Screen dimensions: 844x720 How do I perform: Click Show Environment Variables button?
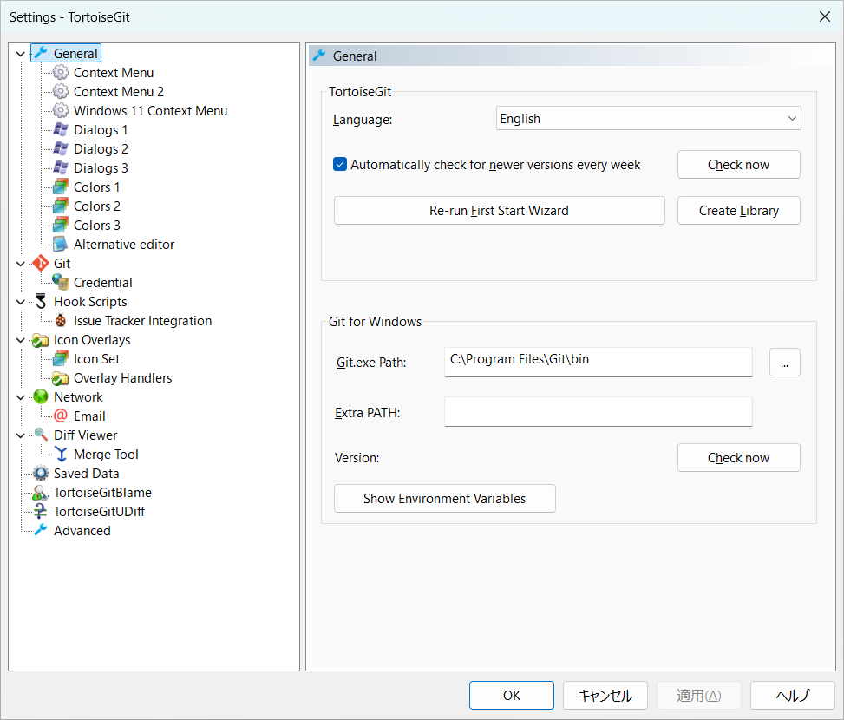click(445, 498)
